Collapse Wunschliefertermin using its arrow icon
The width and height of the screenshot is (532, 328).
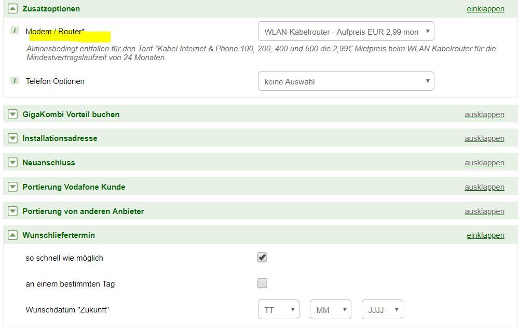click(x=12, y=235)
